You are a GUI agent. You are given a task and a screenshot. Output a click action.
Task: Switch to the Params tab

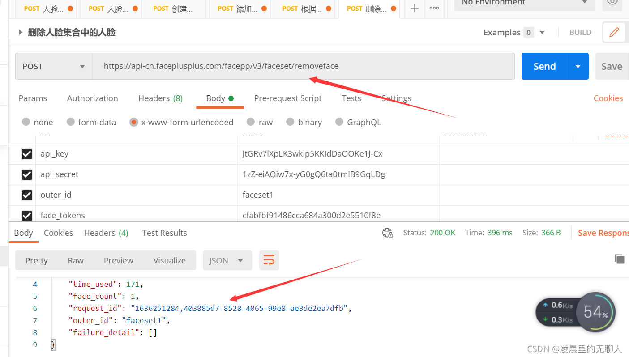[x=33, y=98]
